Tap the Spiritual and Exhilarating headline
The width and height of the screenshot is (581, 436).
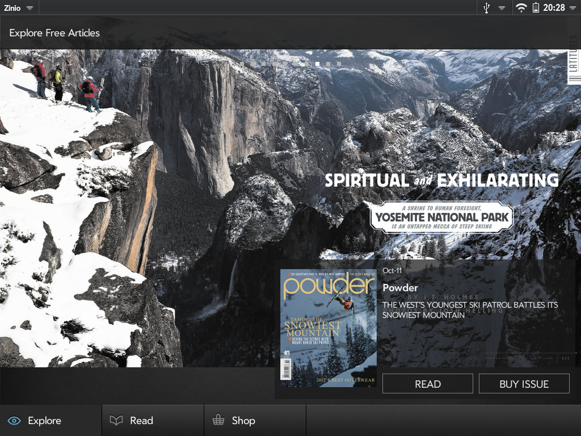click(x=441, y=180)
